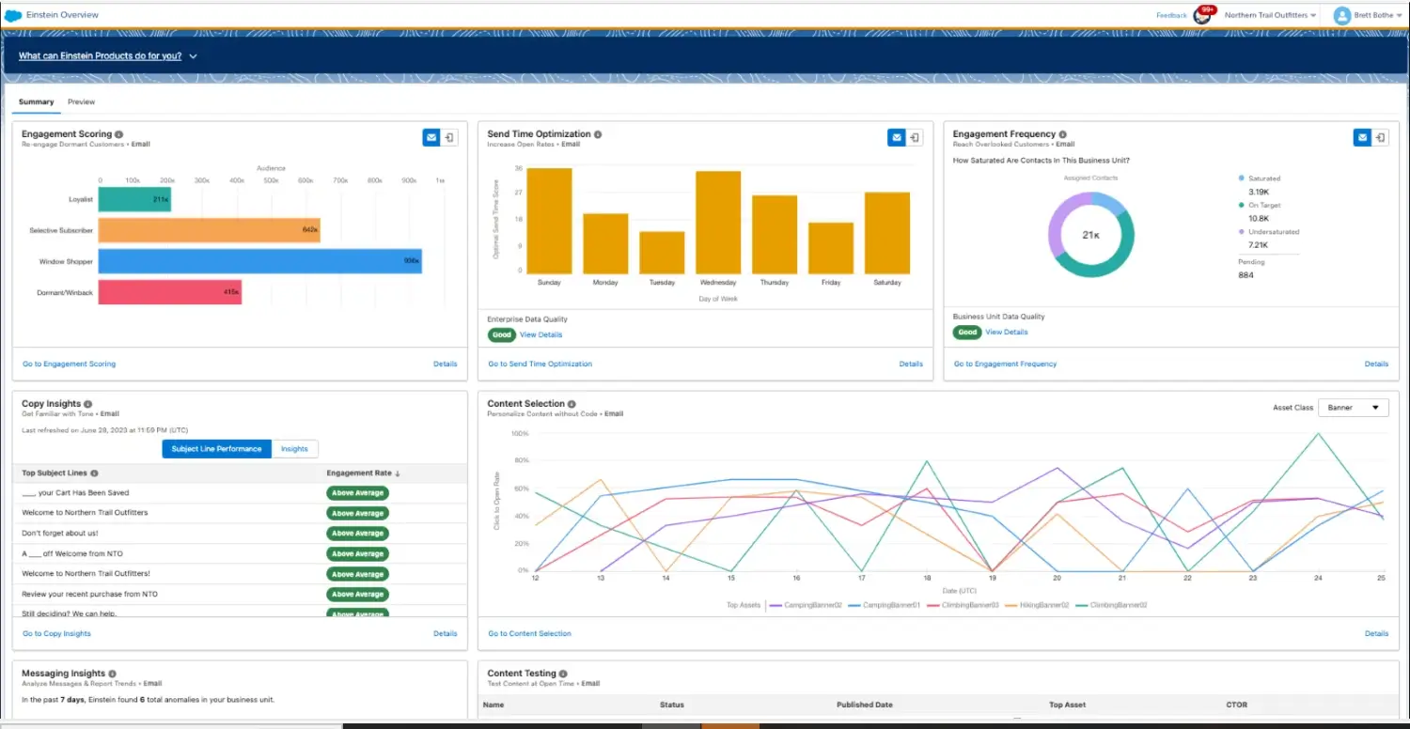
Task: Open Brett Bothe account dropdown
Action: click(1379, 15)
